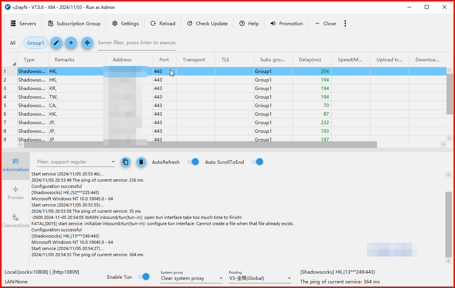This screenshot has height=288, width=455.
Task: Open the Subscription Group menu
Action: pyautogui.click(x=74, y=24)
